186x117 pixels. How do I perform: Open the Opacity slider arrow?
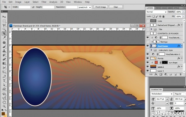(184, 12)
